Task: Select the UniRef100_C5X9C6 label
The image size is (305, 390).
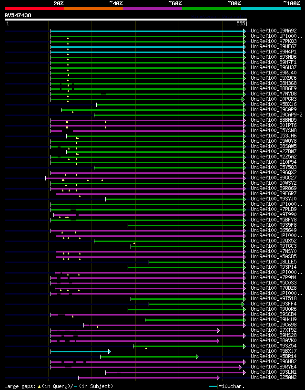Action: pos(274,78)
